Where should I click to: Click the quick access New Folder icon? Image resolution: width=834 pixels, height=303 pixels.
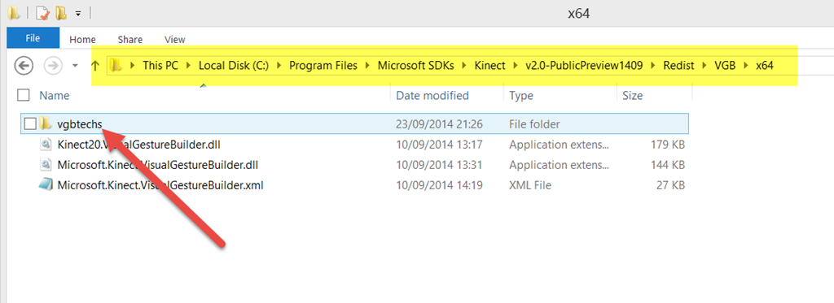point(61,13)
